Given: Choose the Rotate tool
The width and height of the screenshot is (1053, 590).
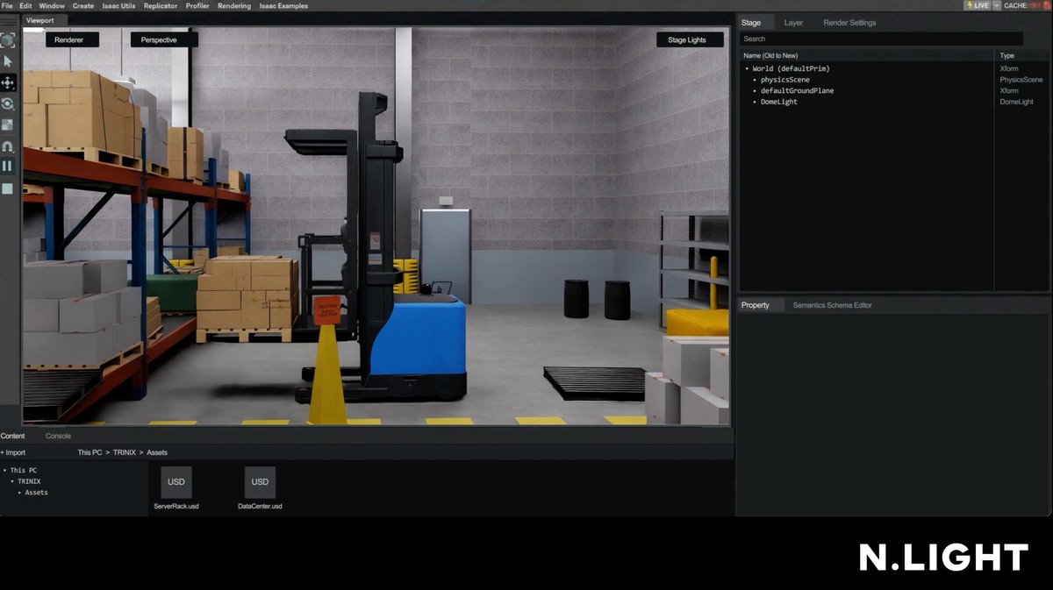Looking at the screenshot, I should pyautogui.click(x=8, y=103).
